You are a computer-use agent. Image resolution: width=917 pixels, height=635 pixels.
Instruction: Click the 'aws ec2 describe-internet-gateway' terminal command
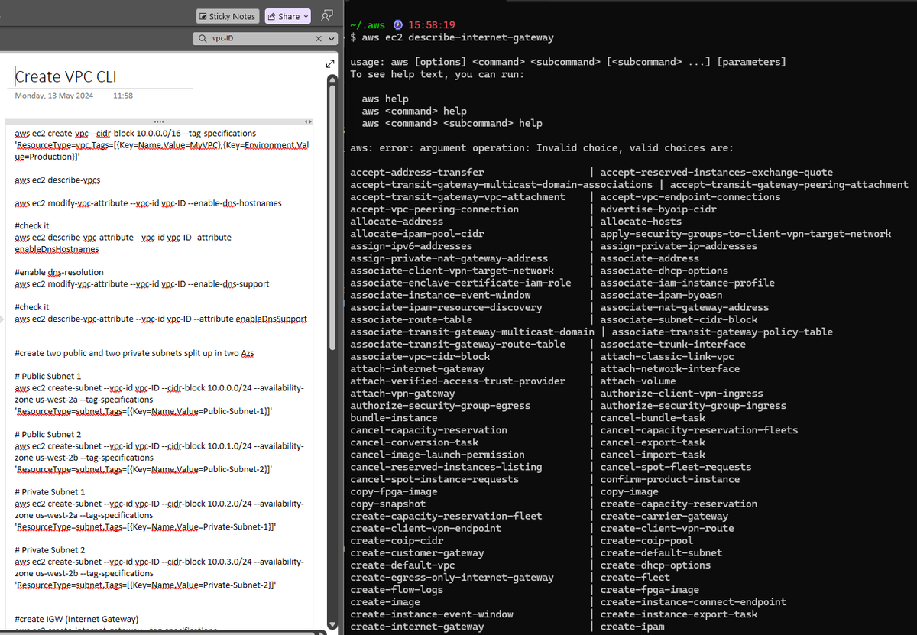(x=458, y=37)
